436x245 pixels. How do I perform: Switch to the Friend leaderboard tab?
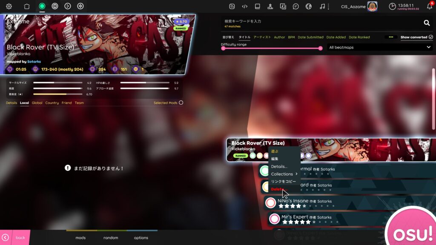[66, 103]
